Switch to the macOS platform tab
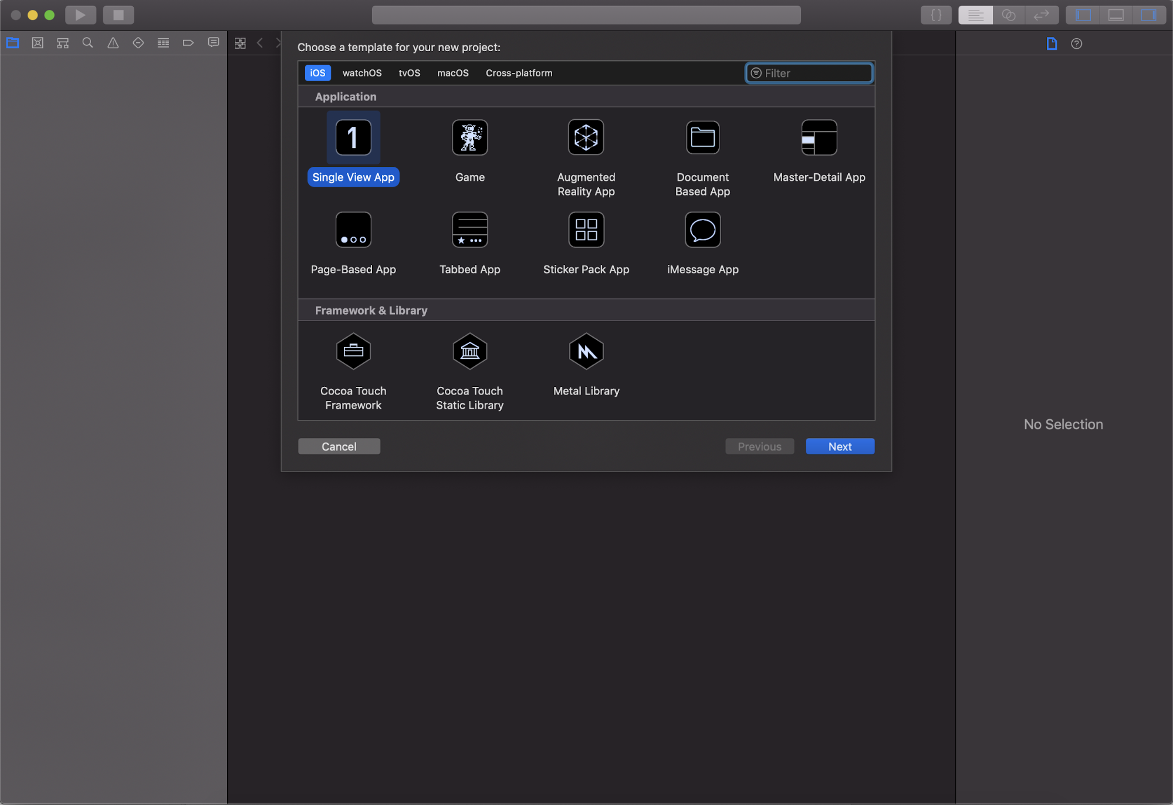 452,73
